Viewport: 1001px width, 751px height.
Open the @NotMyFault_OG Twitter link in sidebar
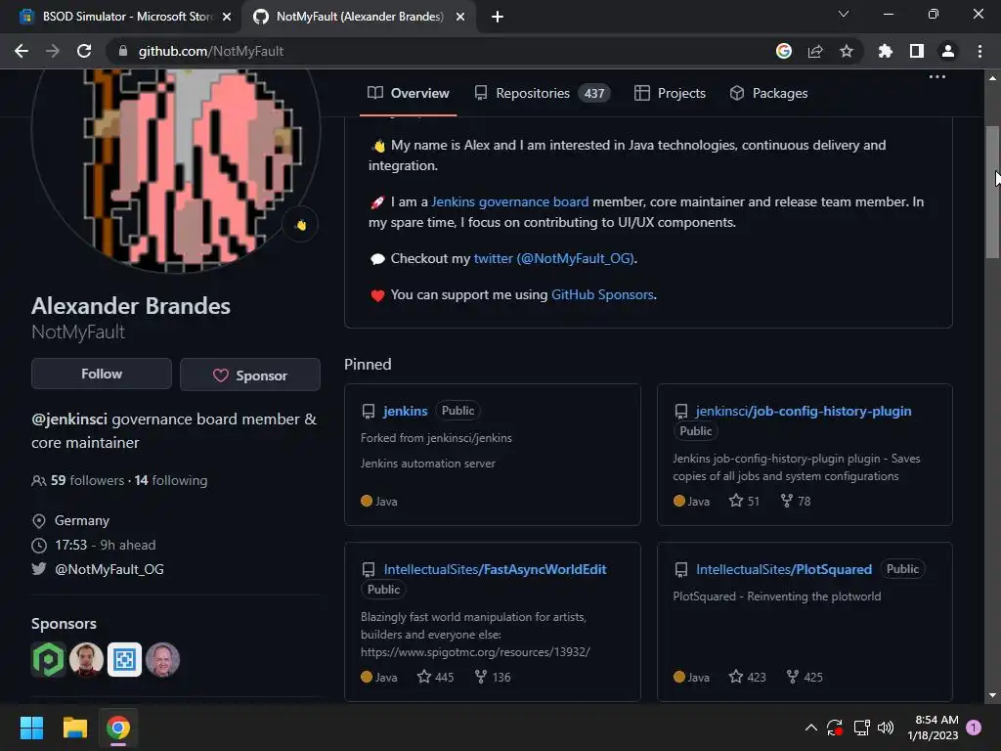[109, 569]
